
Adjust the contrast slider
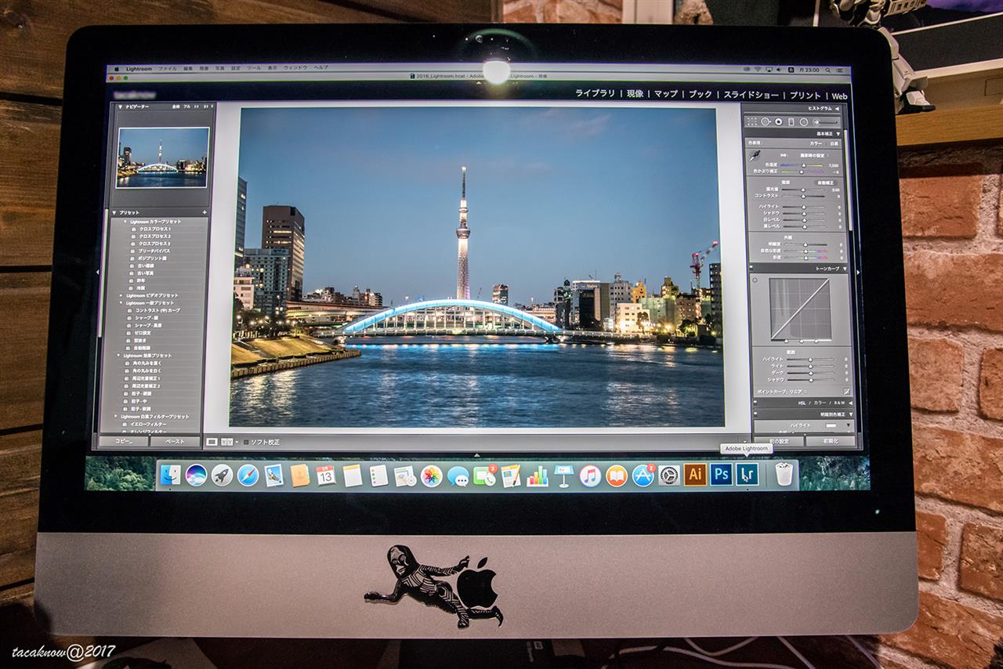point(803,196)
